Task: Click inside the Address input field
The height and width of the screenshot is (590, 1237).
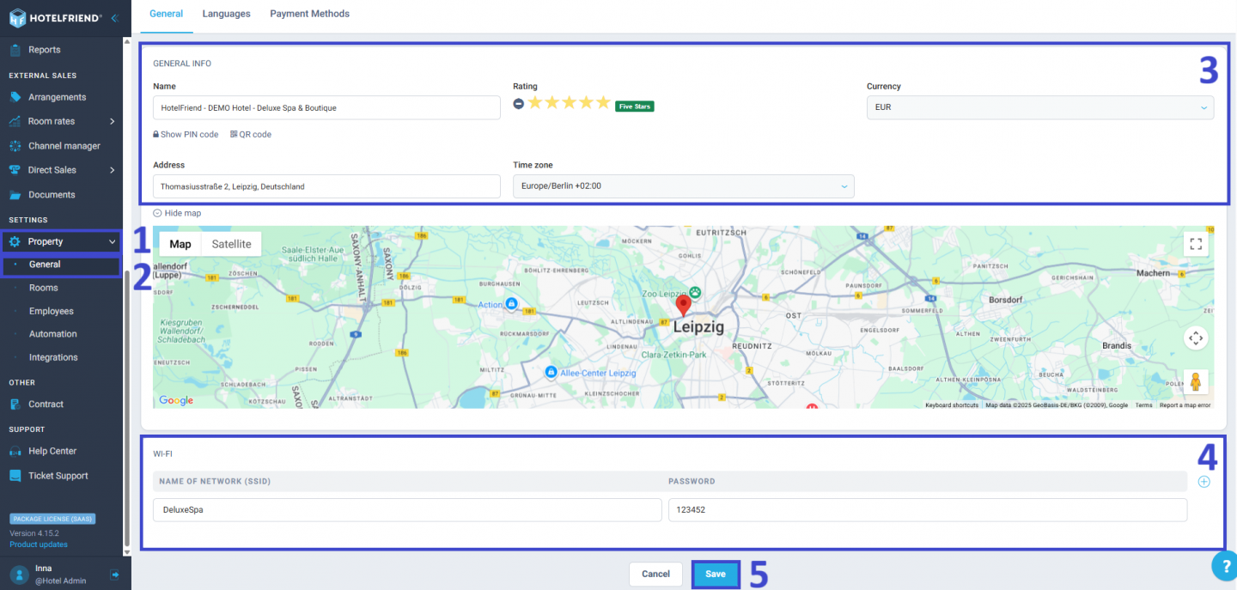Action: coord(326,186)
